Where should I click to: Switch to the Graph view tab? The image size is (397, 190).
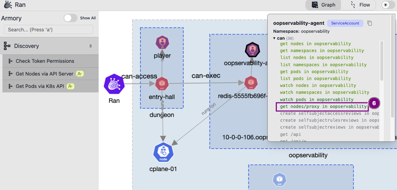323,5
